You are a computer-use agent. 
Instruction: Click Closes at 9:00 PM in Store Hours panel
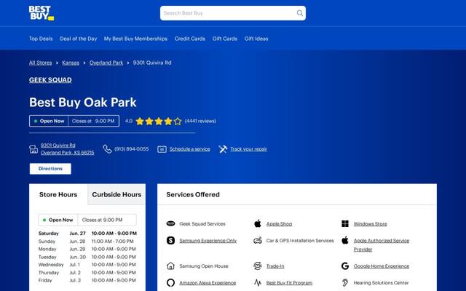[x=102, y=220]
